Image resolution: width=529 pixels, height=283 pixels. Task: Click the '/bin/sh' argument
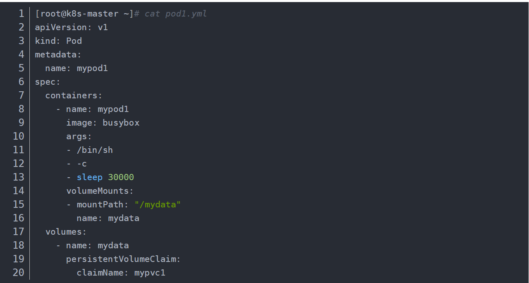coord(95,150)
